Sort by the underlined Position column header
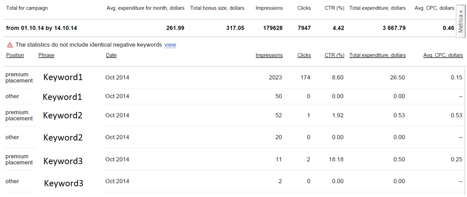Viewport: 467px width, 197px height. coord(15,55)
